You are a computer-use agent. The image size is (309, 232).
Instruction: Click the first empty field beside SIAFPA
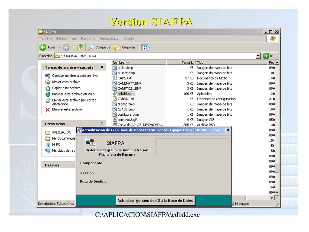point(192,142)
